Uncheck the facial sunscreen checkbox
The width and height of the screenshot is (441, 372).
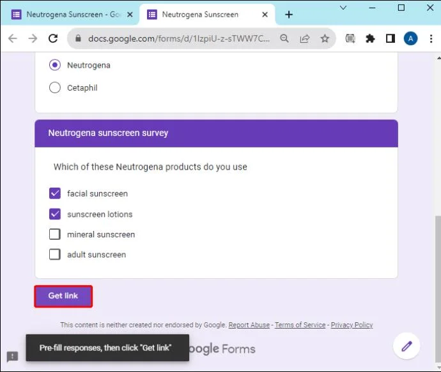(x=54, y=193)
